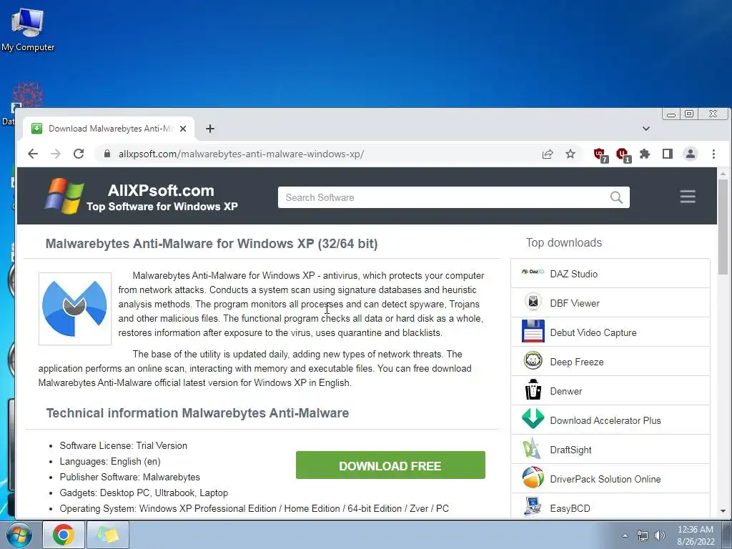Click the taskbar program next to Chrome
Viewport: 732px width, 549px height.
tap(108, 535)
